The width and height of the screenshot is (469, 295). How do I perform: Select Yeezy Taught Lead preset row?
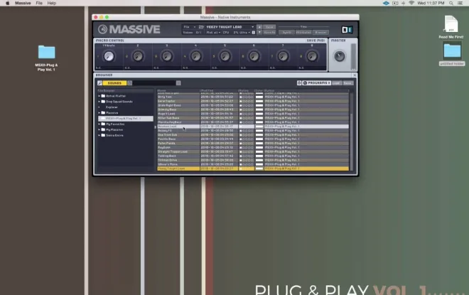pyautogui.click(x=253, y=168)
